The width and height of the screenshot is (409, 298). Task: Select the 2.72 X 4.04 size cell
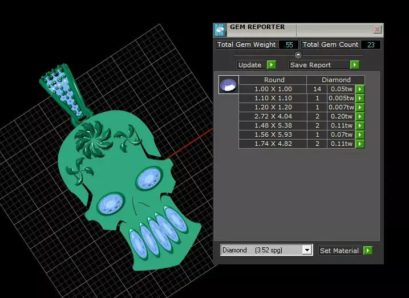[x=273, y=116]
